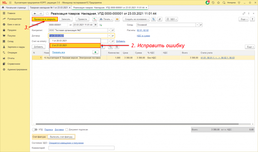Open Договор card with open icon
Viewport: 258px width, 152px height.
tap(113, 36)
